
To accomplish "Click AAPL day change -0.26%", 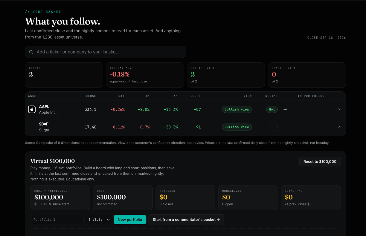I will pos(118,110).
